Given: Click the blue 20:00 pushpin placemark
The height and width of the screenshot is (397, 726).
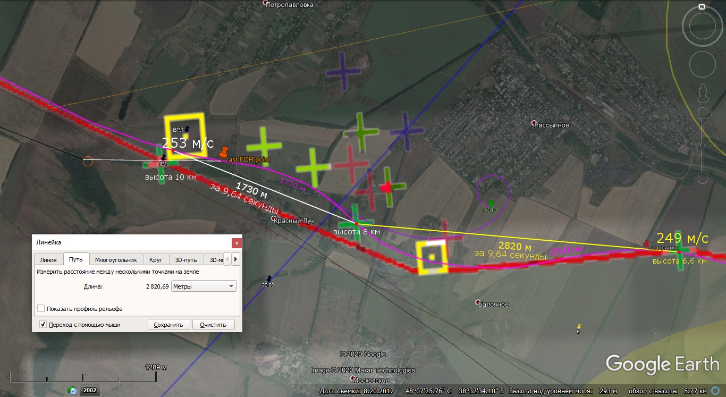Looking at the screenshot, I should click(x=269, y=278).
